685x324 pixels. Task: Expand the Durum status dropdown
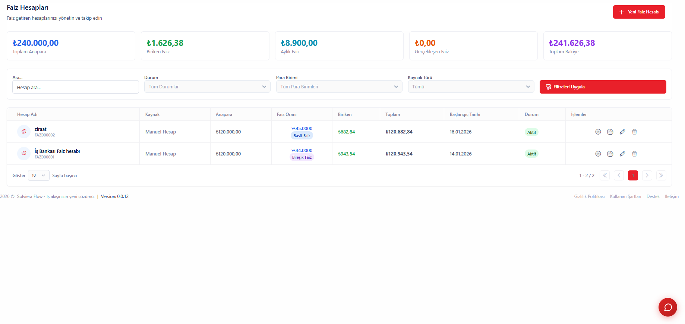[207, 87]
